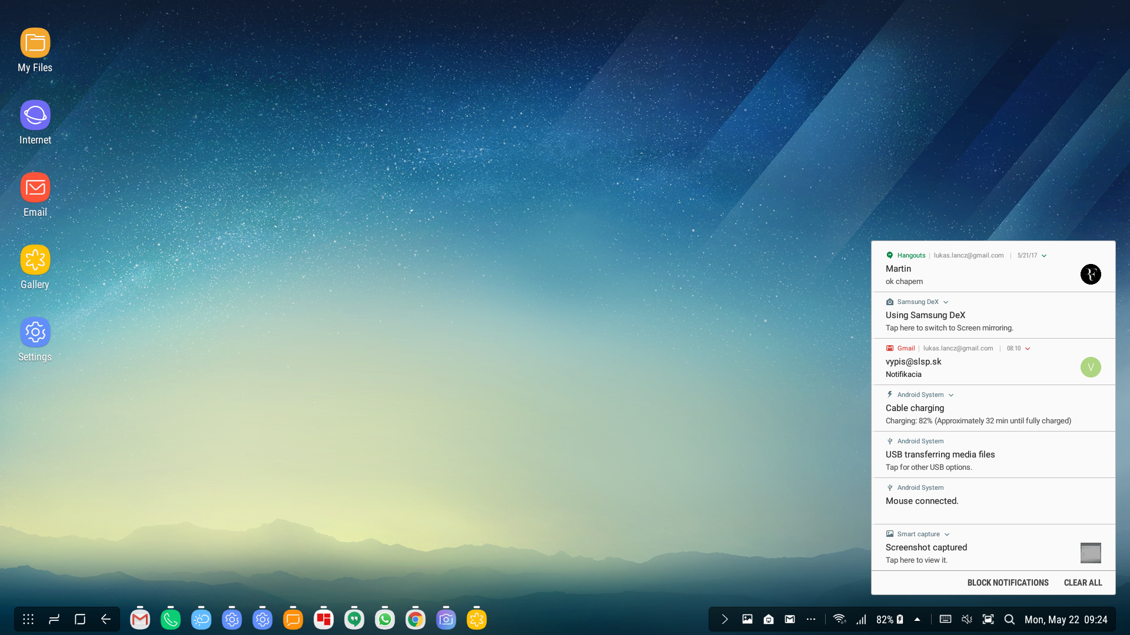
Task: Open Hangouts from the taskbar
Action: click(354, 619)
